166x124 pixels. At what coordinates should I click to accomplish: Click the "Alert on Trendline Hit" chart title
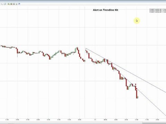105,10
